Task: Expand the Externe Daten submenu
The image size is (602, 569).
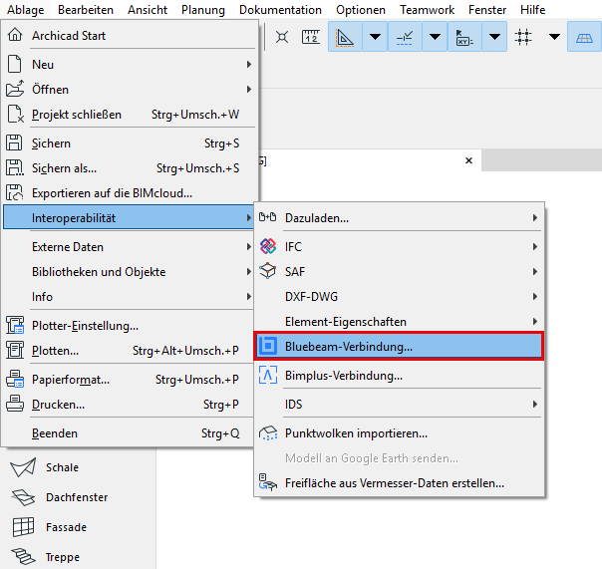Action: coord(129,247)
